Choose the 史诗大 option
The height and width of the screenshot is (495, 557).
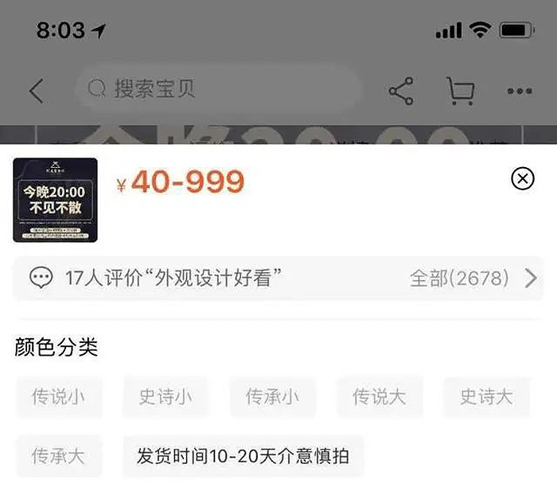pyautogui.click(x=486, y=397)
